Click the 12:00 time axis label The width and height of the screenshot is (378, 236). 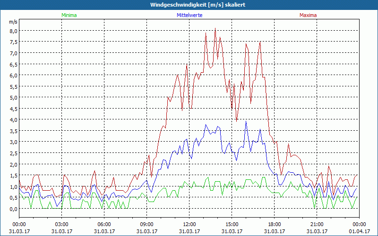coord(189,225)
